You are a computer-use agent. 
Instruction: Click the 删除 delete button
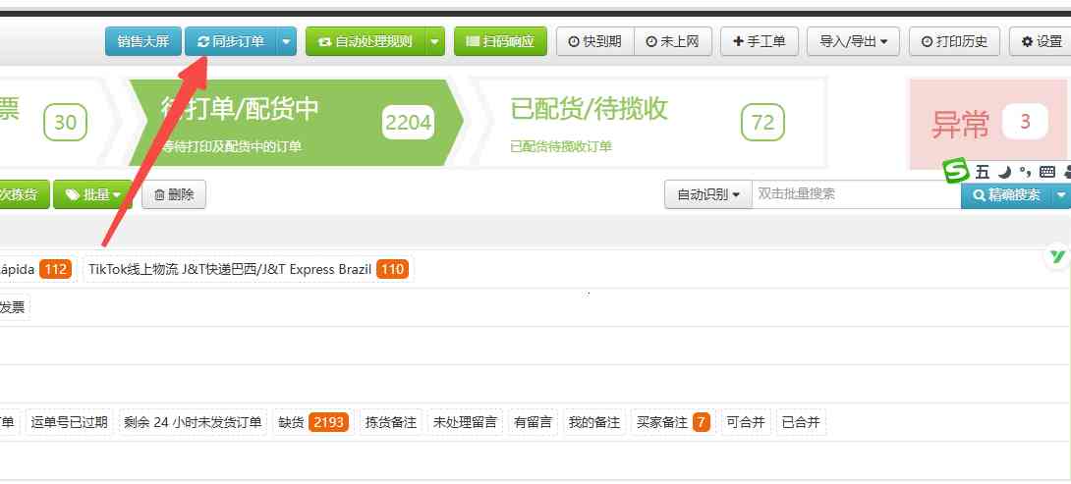click(x=174, y=194)
